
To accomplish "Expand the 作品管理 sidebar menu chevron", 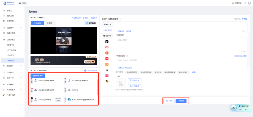I will tap(21, 72).
